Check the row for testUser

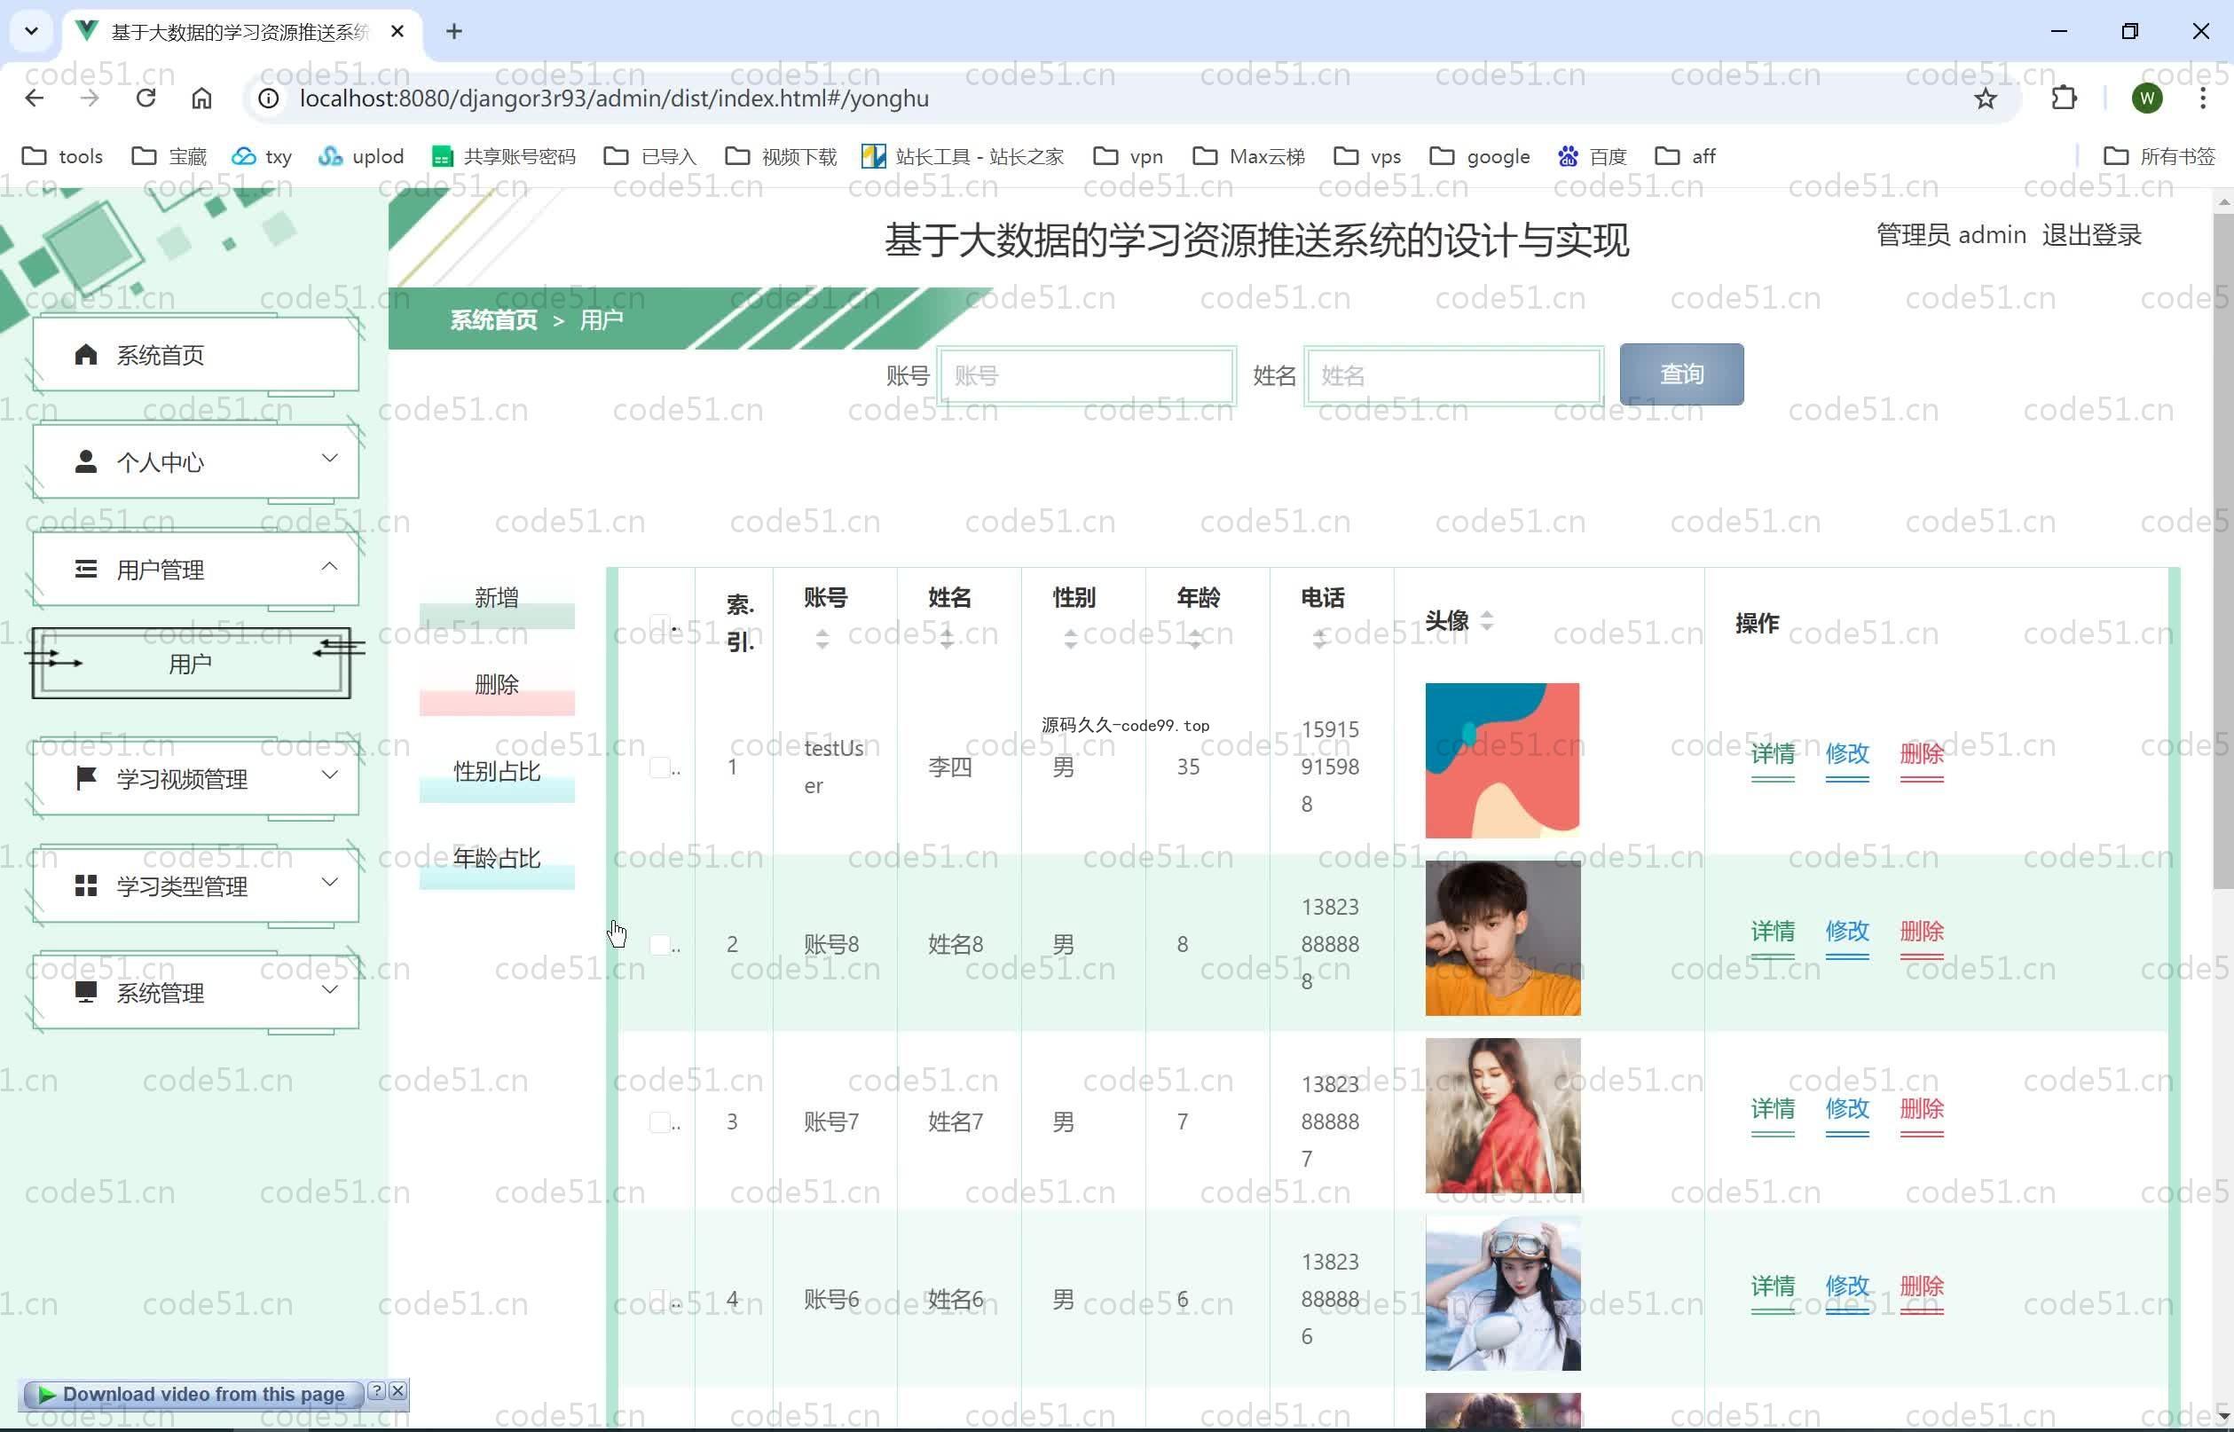659,767
